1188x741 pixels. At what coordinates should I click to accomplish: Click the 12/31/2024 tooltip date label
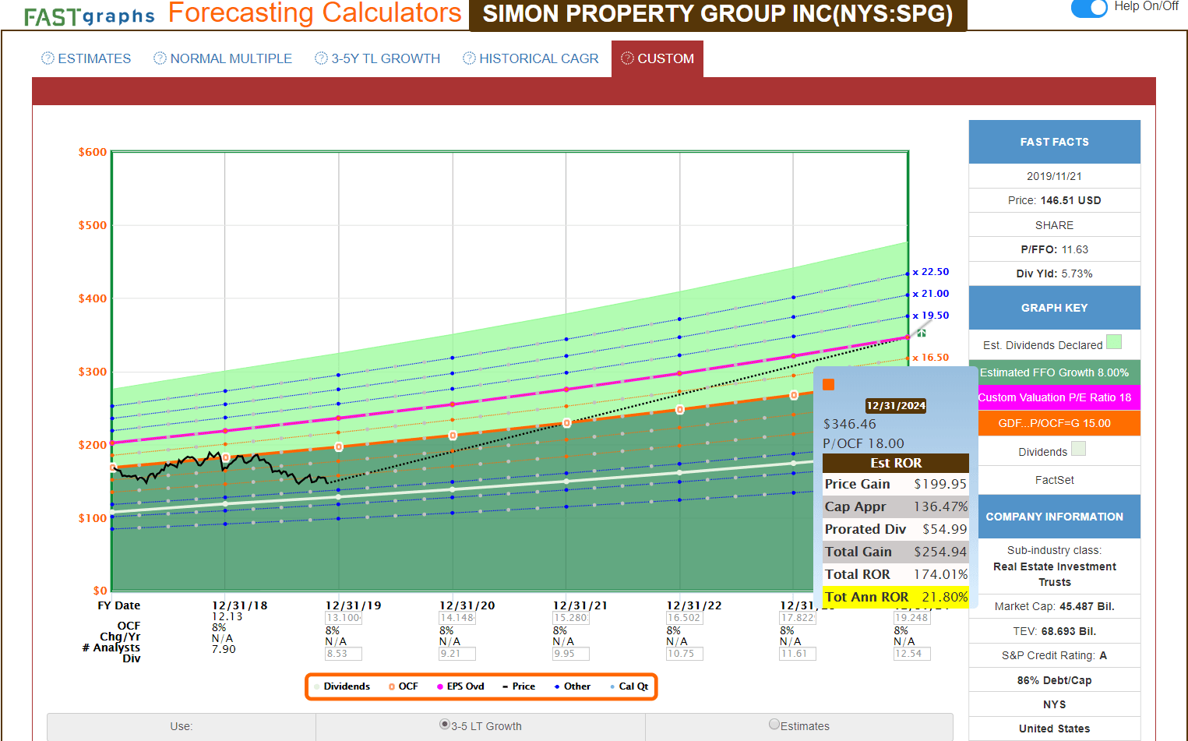[896, 406]
